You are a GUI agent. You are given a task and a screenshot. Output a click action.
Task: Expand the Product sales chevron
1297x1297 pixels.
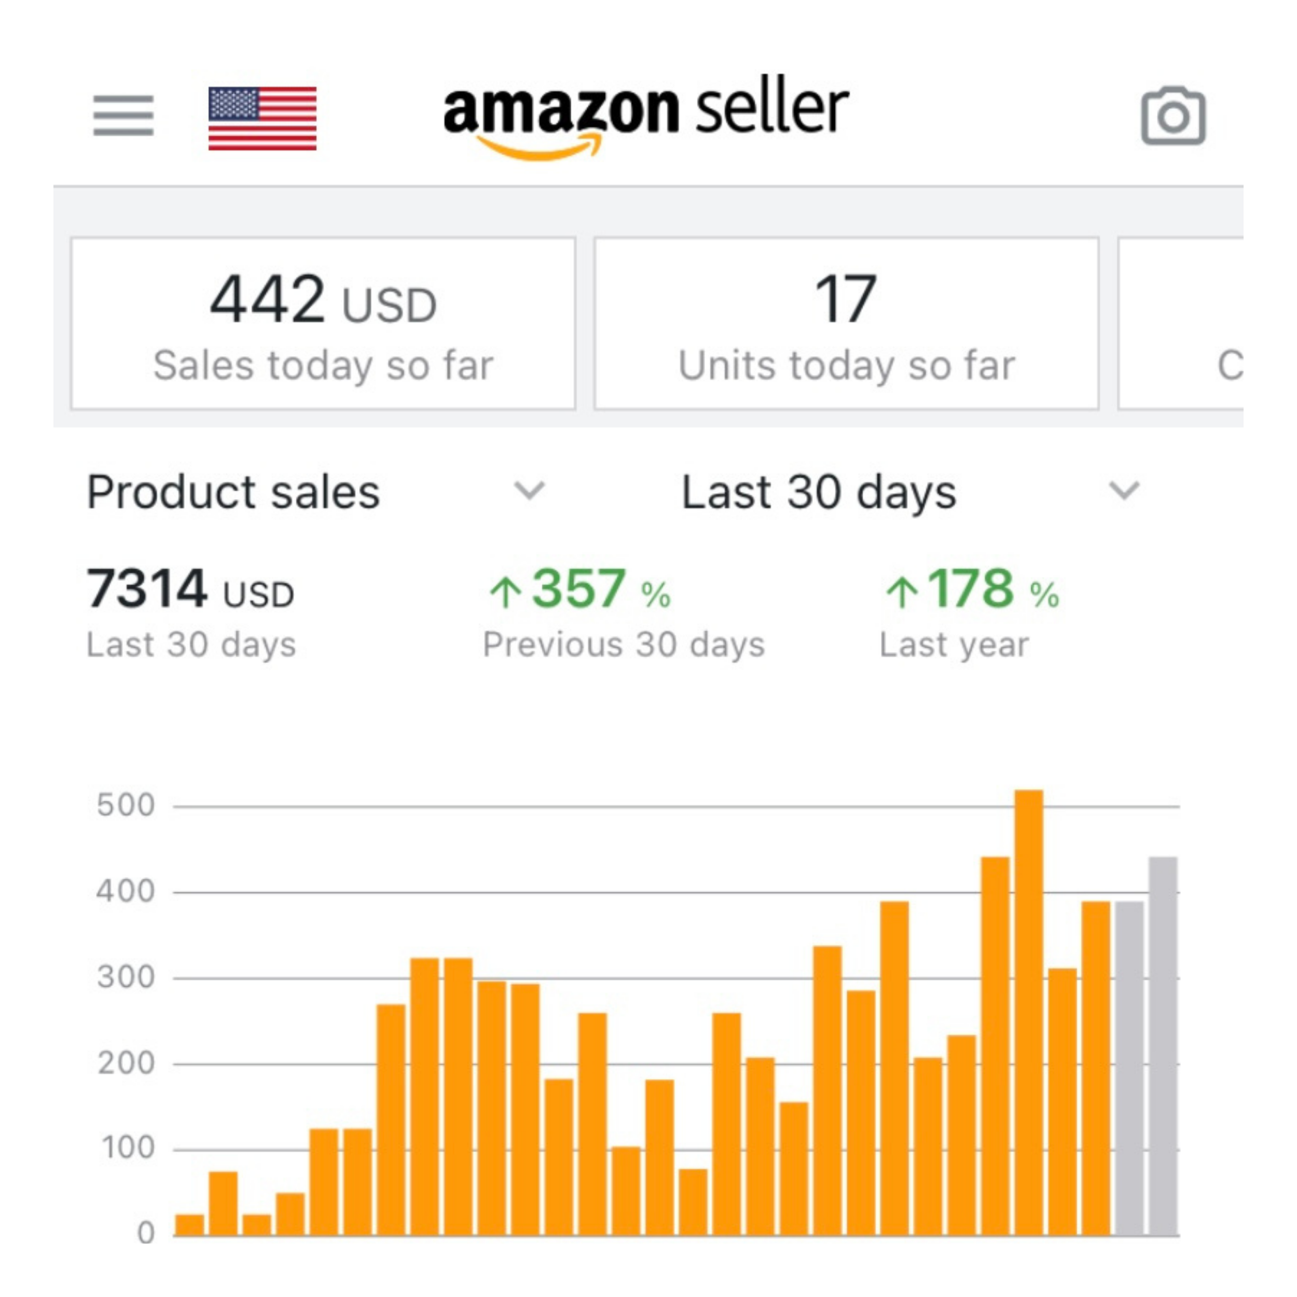pos(529,491)
